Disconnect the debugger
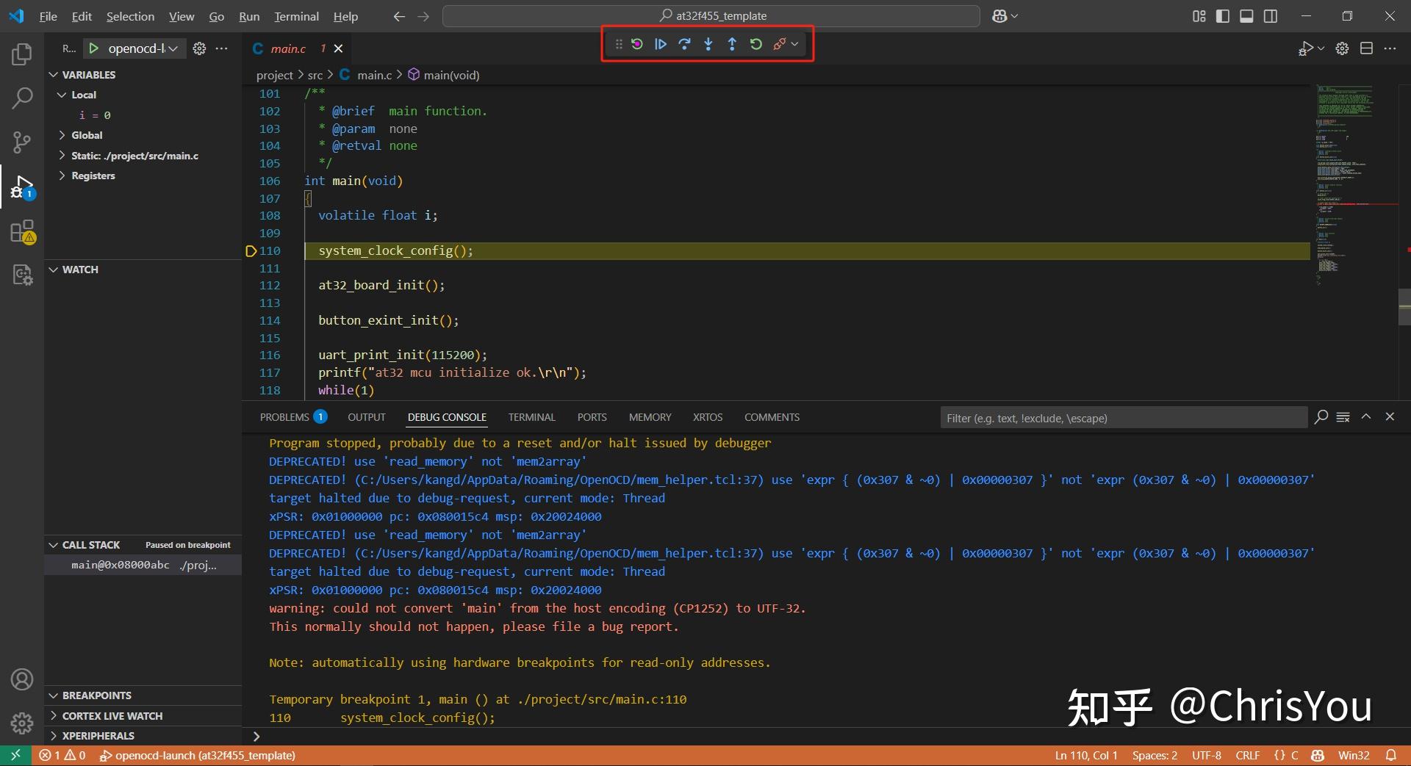This screenshot has width=1411, height=766. click(x=780, y=43)
